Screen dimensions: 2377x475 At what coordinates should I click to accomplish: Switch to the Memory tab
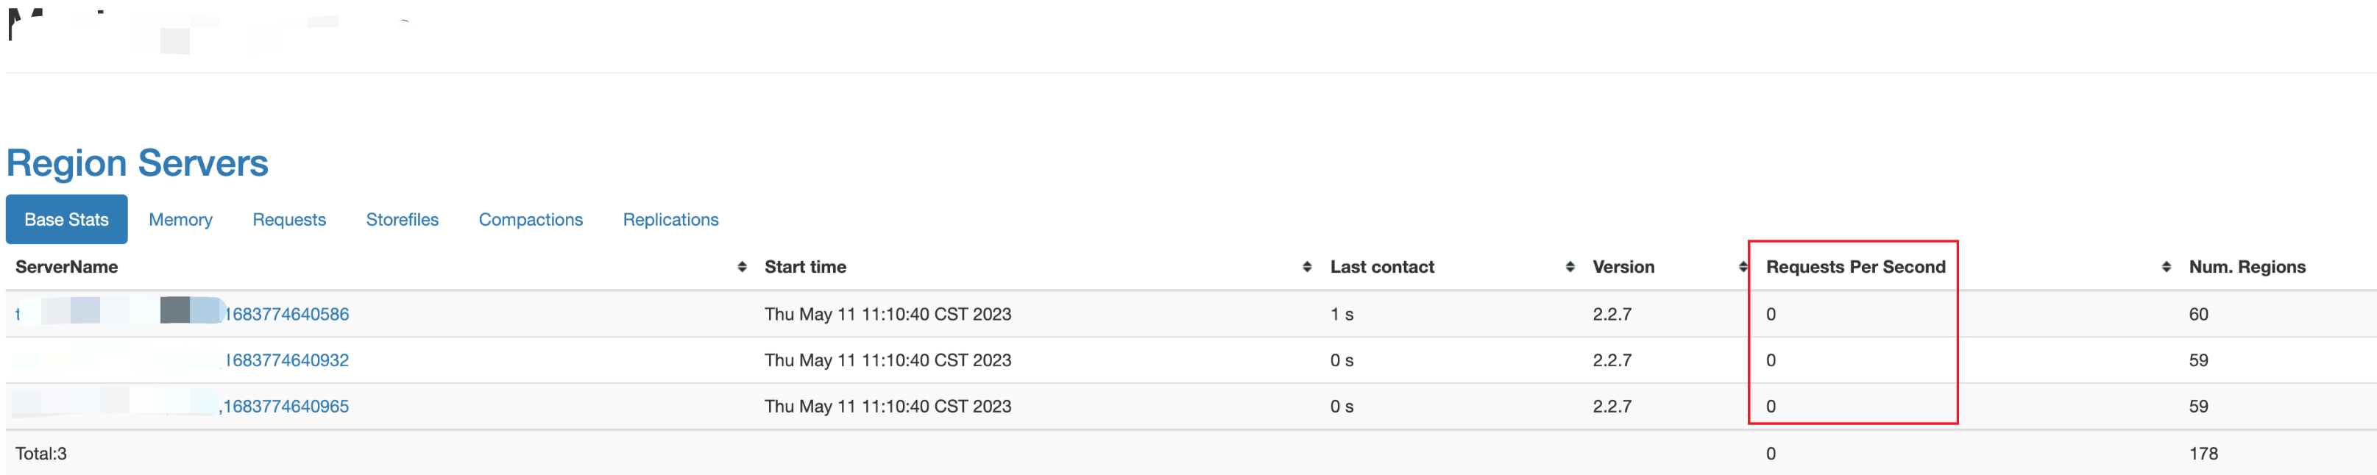coord(181,220)
